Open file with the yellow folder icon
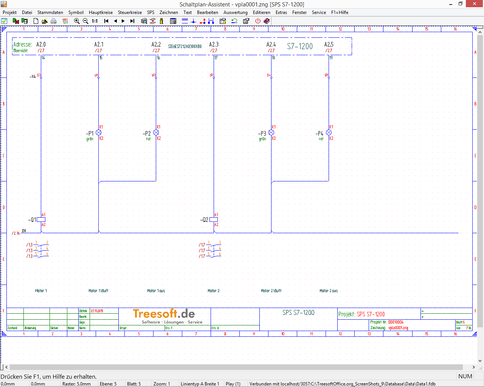The width and height of the screenshot is (484, 387). coord(45,21)
